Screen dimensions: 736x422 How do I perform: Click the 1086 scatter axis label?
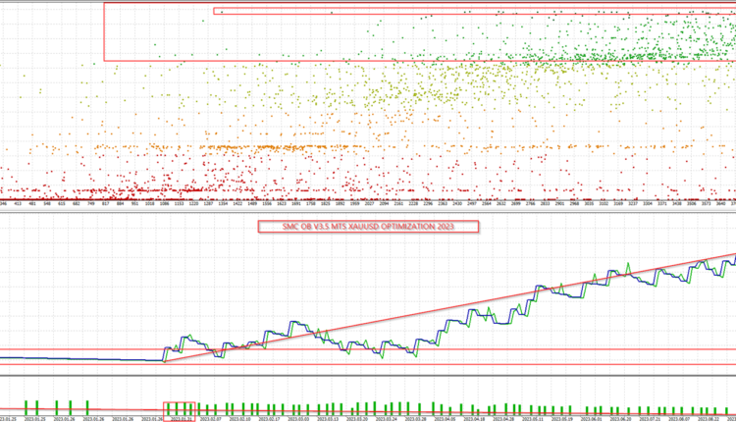pos(164,204)
